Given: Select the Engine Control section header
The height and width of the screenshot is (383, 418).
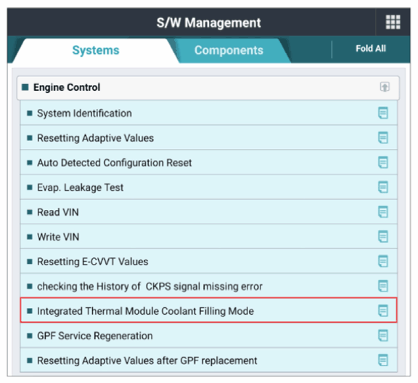Looking at the screenshot, I should point(208,87).
